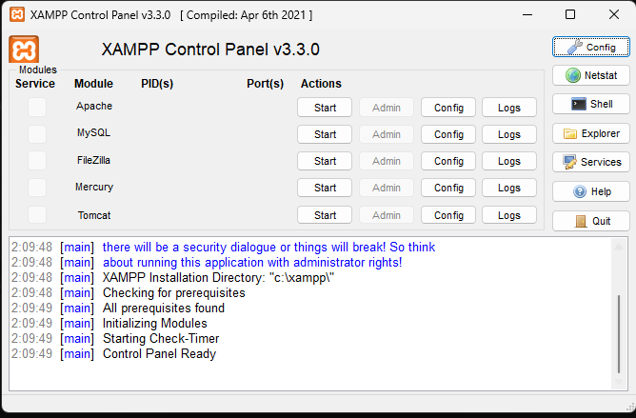
Task: Open Netstat via the globe icon
Action: [x=573, y=75]
